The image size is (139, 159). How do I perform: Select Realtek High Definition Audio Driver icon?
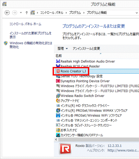(x=58, y=61)
